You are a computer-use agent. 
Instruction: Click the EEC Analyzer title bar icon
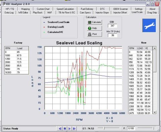click(x=4, y=4)
